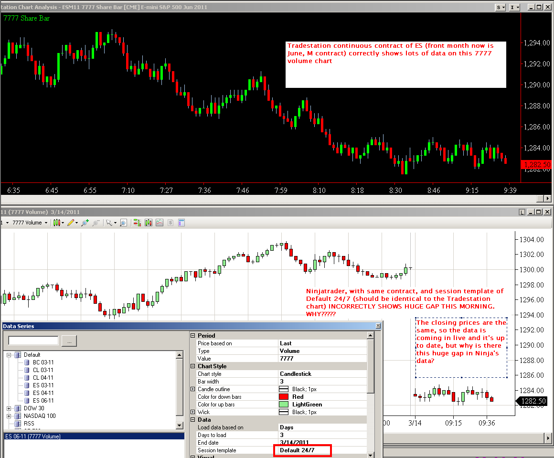Select the arrow cursor pointer tool

(109, 223)
